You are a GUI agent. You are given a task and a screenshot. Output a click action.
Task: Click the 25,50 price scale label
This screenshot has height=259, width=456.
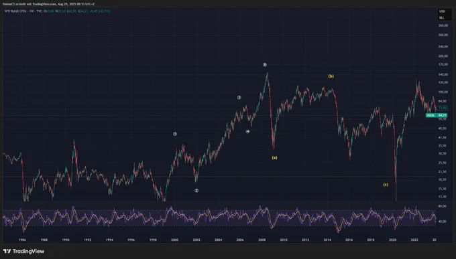(x=443, y=163)
